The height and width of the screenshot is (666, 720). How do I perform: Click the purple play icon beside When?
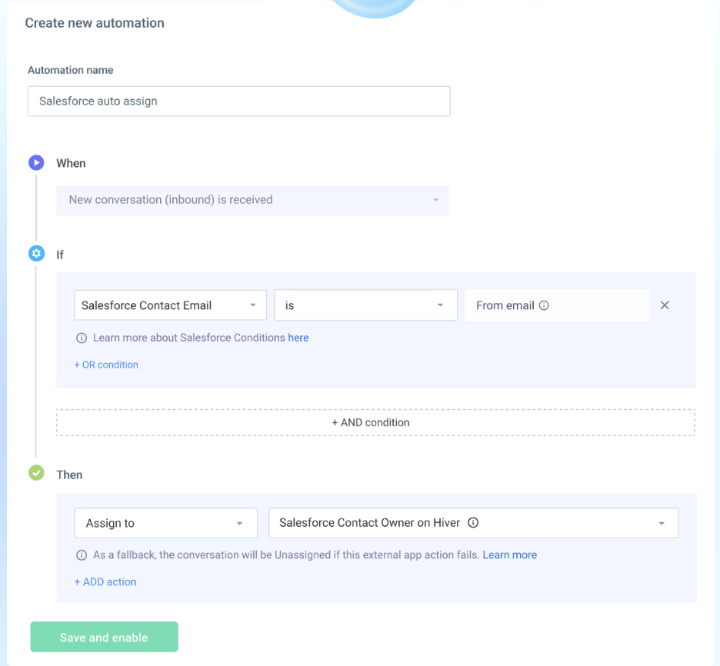pos(36,162)
